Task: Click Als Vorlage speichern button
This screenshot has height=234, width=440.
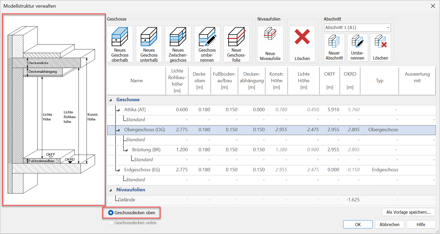Action: pyautogui.click(x=409, y=212)
